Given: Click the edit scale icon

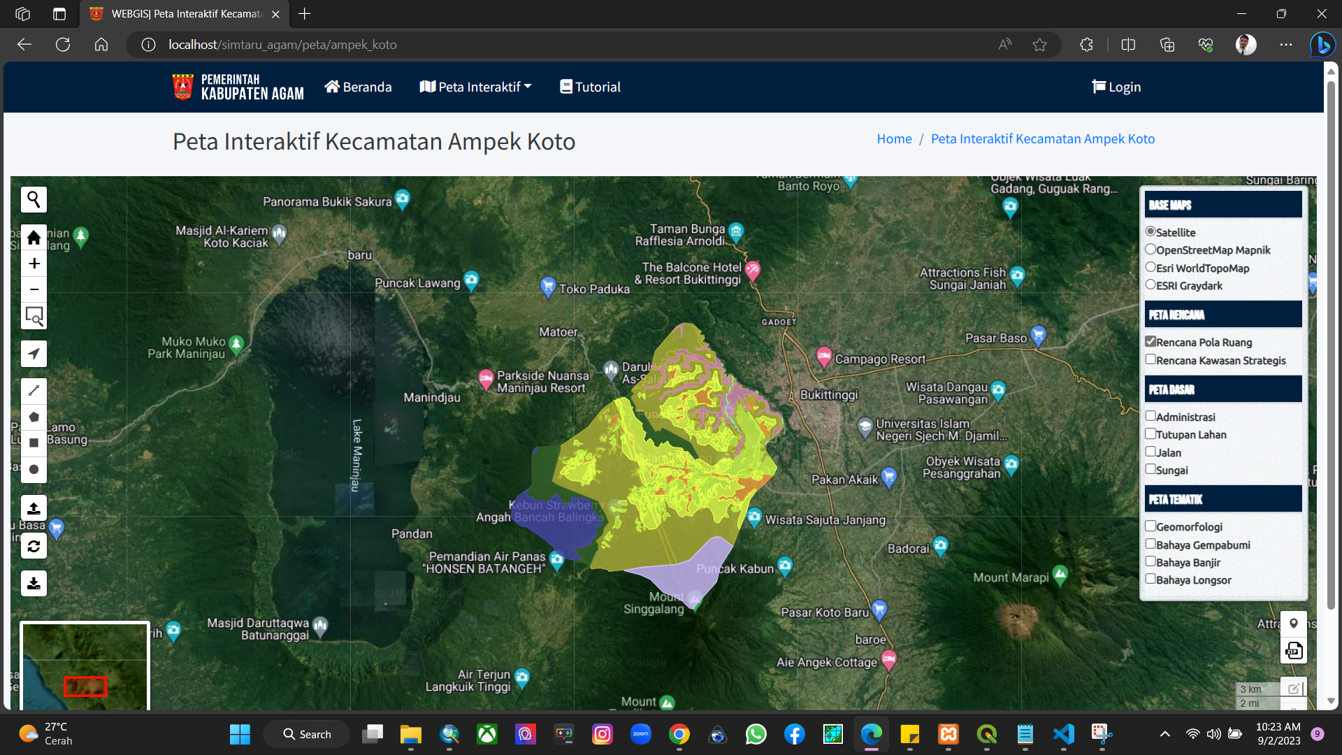Looking at the screenshot, I should pyautogui.click(x=1293, y=689).
